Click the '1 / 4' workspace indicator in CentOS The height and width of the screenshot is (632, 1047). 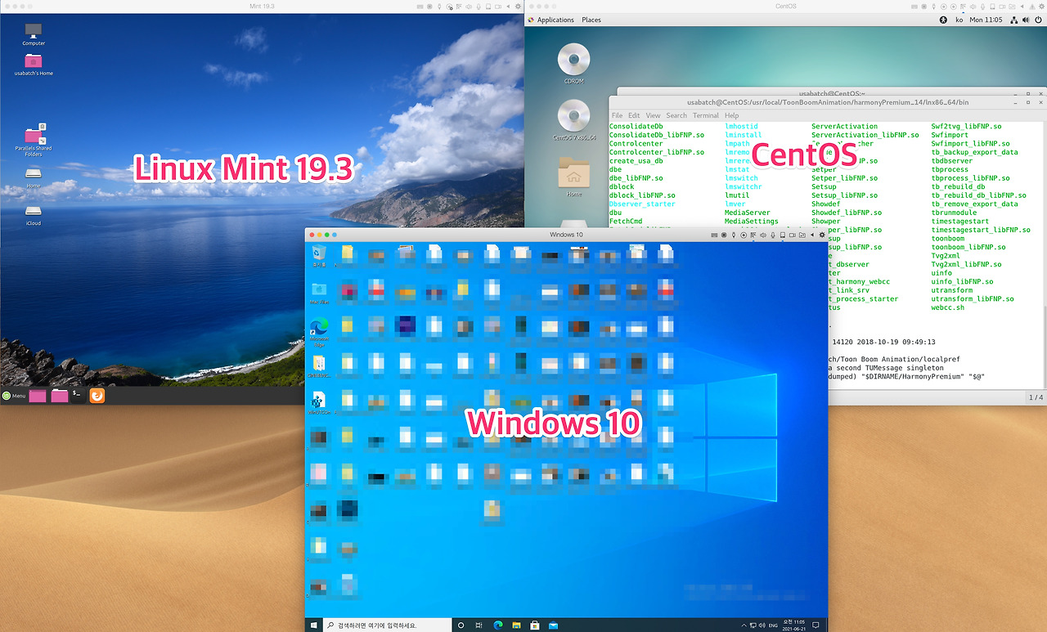click(1035, 397)
